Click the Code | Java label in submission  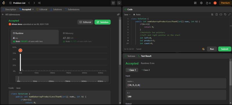point(14,88)
